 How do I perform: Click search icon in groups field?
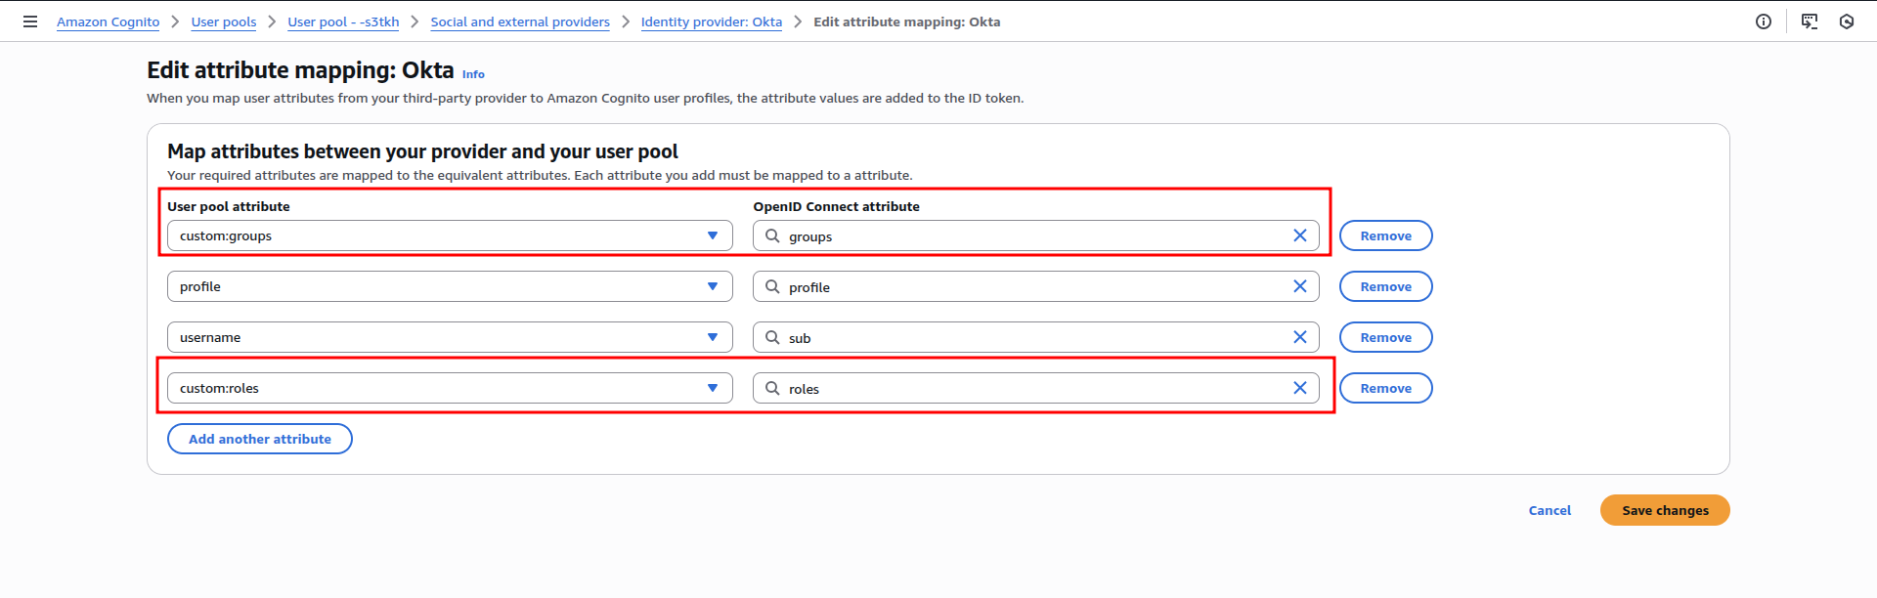[x=772, y=235]
